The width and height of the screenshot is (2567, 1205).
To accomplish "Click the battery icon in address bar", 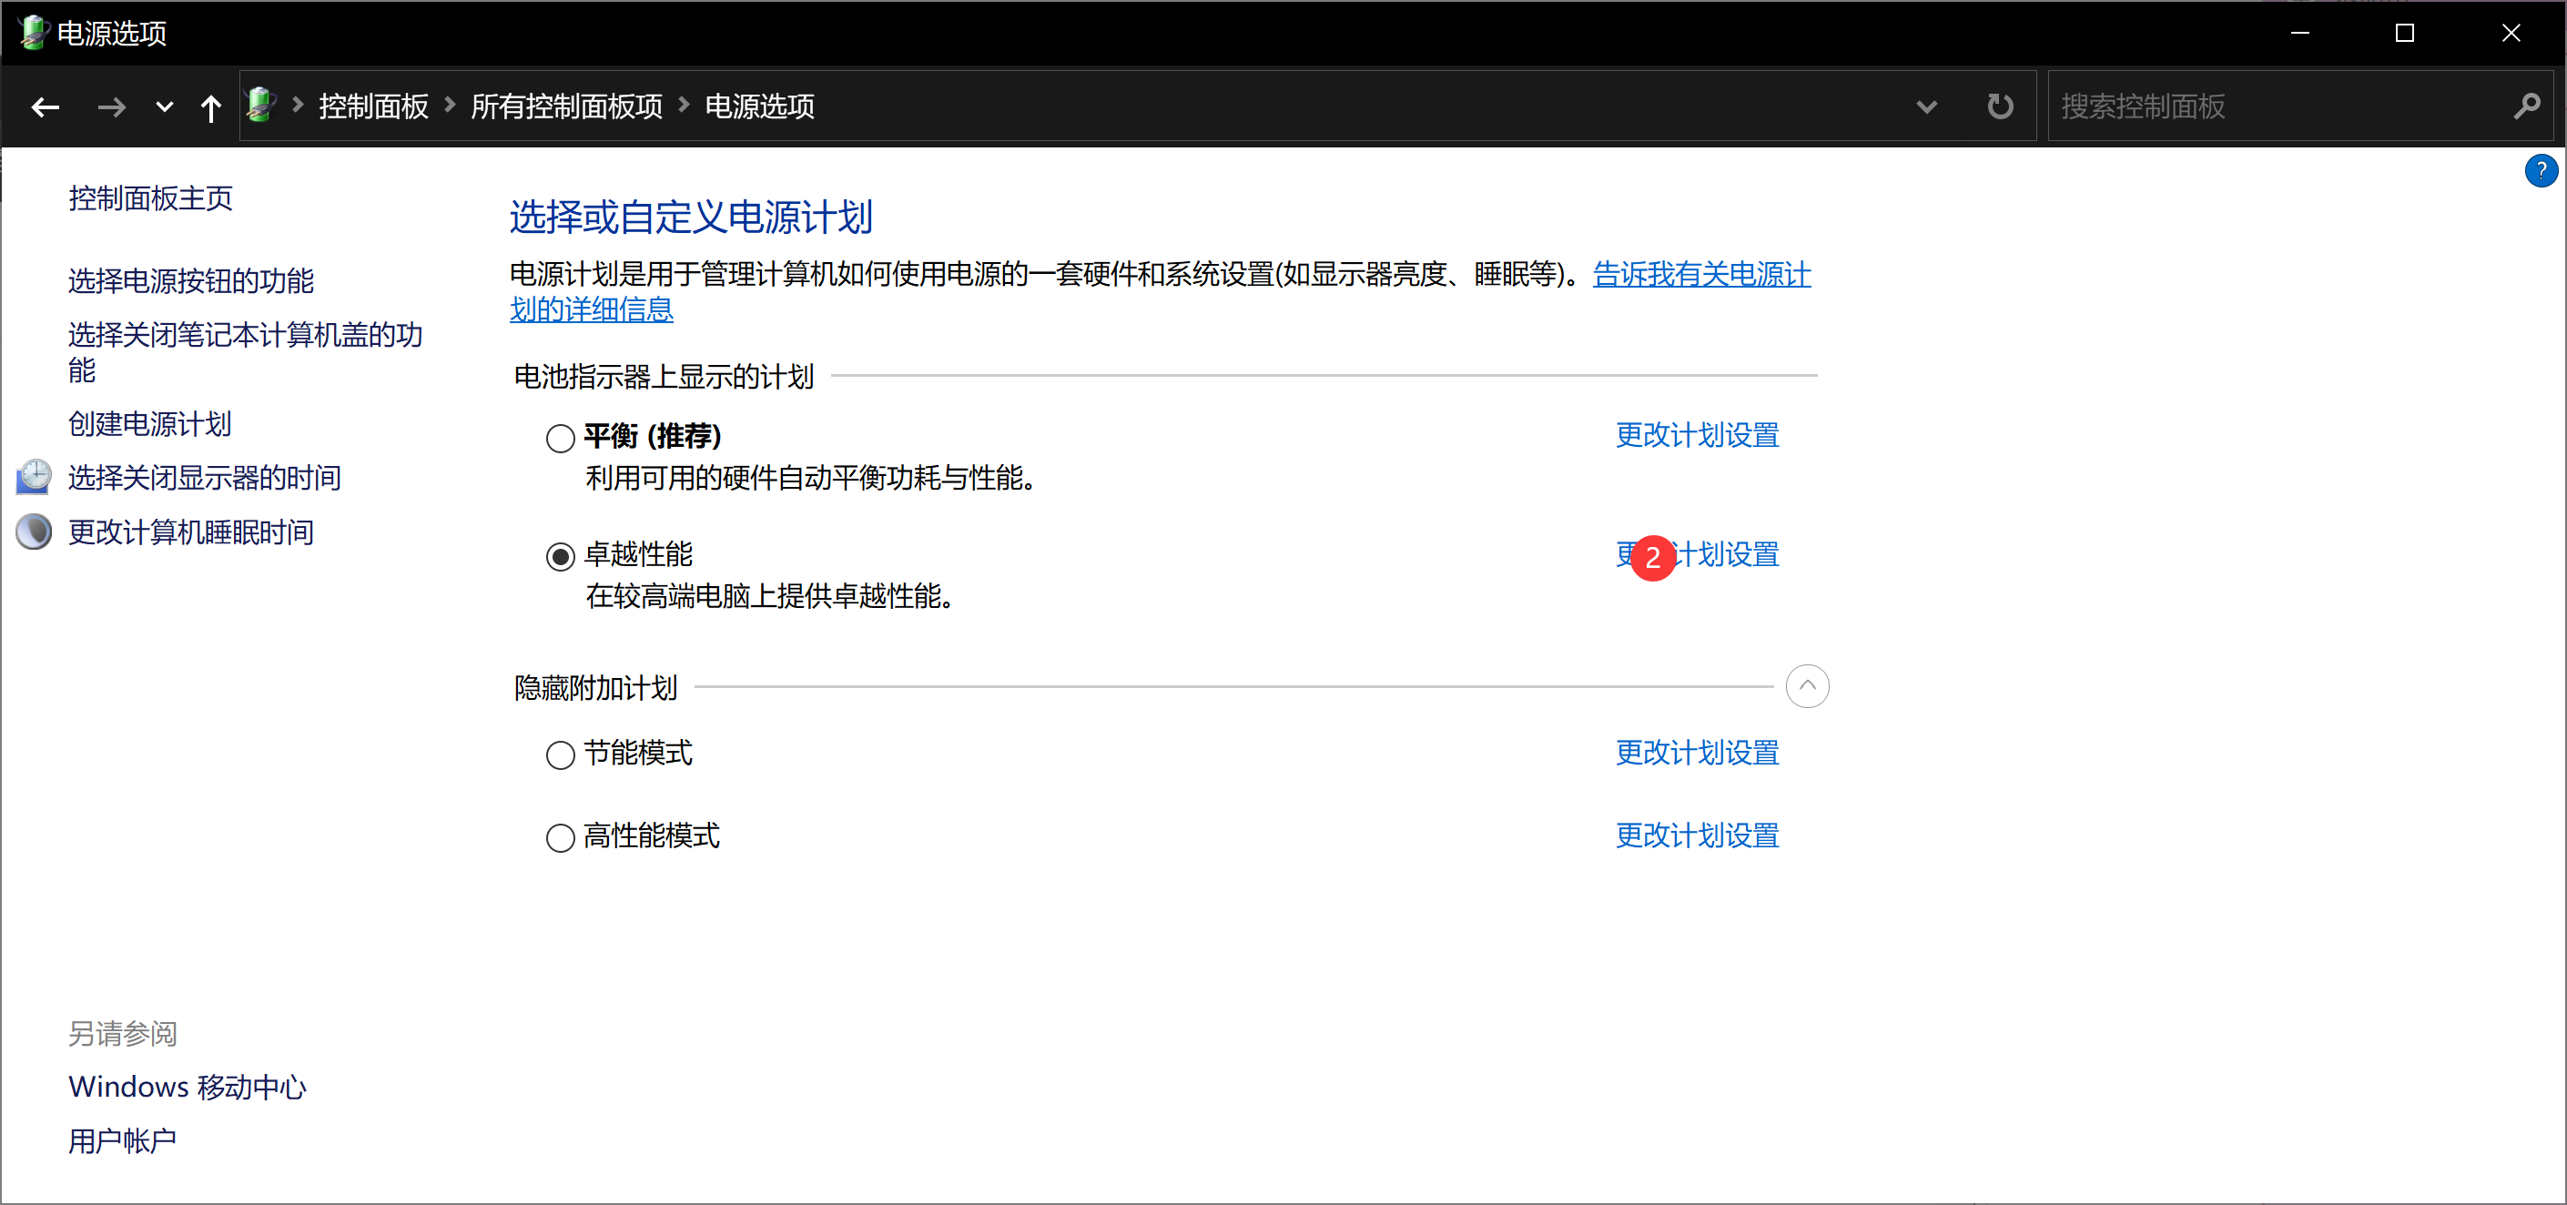I will click(x=261, y=106).
